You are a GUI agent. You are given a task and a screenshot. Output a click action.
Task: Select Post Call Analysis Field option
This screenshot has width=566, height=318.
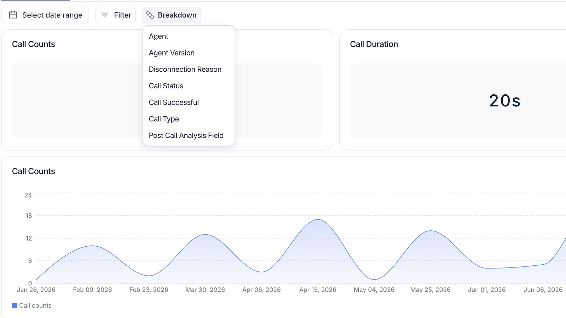[189, 135]
